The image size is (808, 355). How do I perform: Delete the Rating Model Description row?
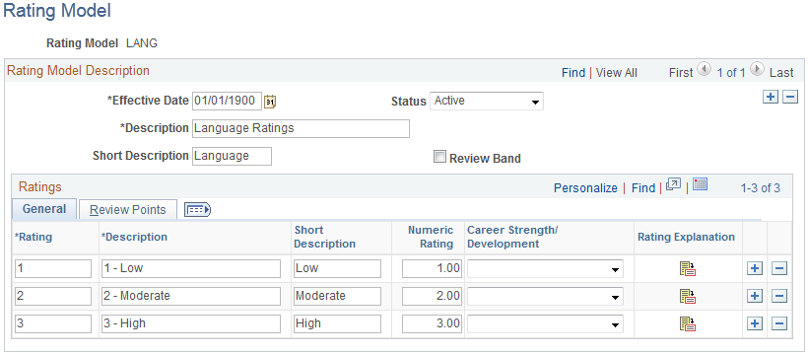[x=790, y=97]
